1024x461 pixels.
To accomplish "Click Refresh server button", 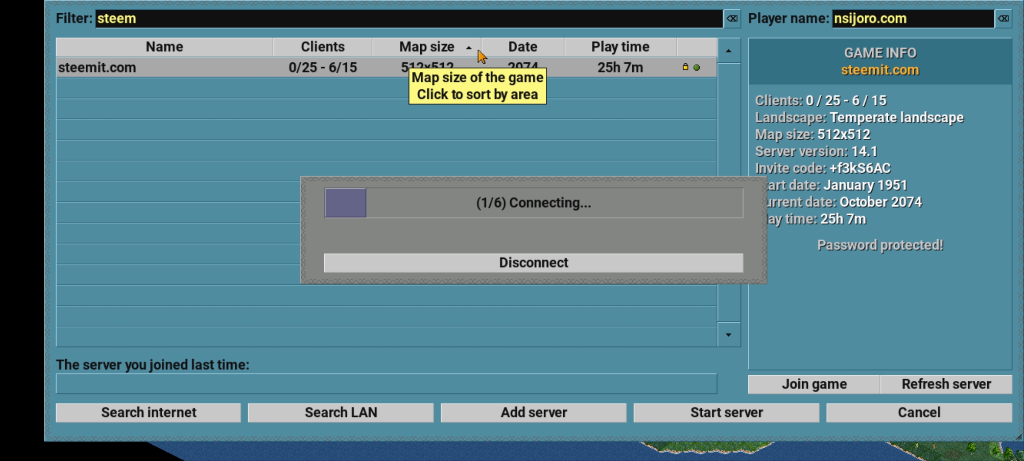I will 946,384.
